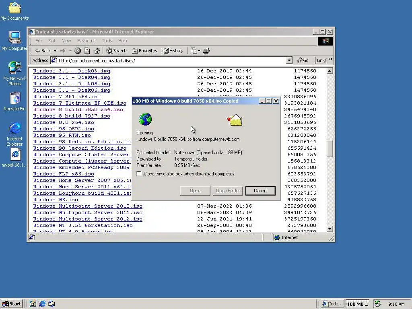Open the File menu
The width and height of the screenshot is (412, 309).
(x=39, y=41)
